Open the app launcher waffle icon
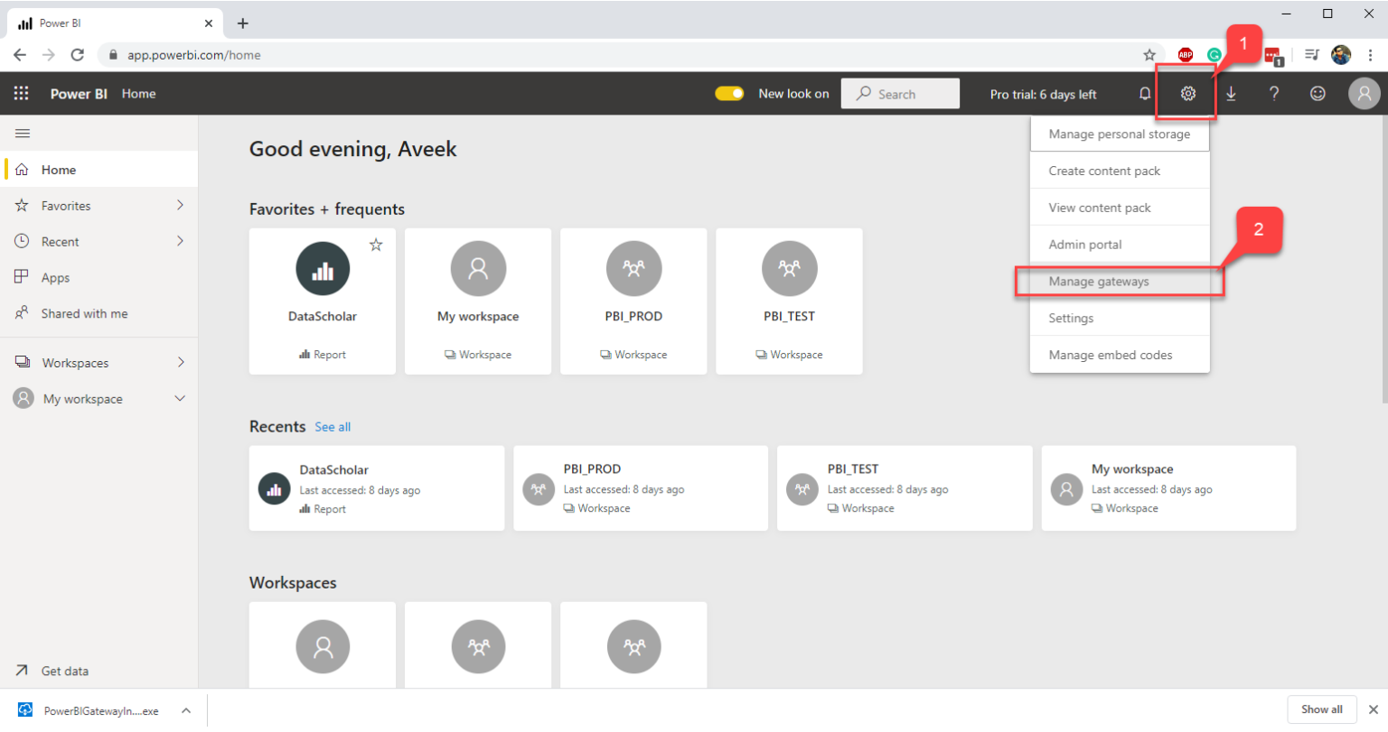1388x732 pixels. [21, 93]
